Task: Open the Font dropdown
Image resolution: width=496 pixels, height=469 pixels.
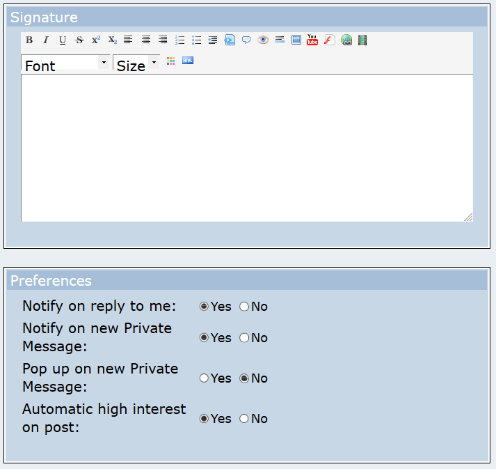Action: (x=65, y=63)
